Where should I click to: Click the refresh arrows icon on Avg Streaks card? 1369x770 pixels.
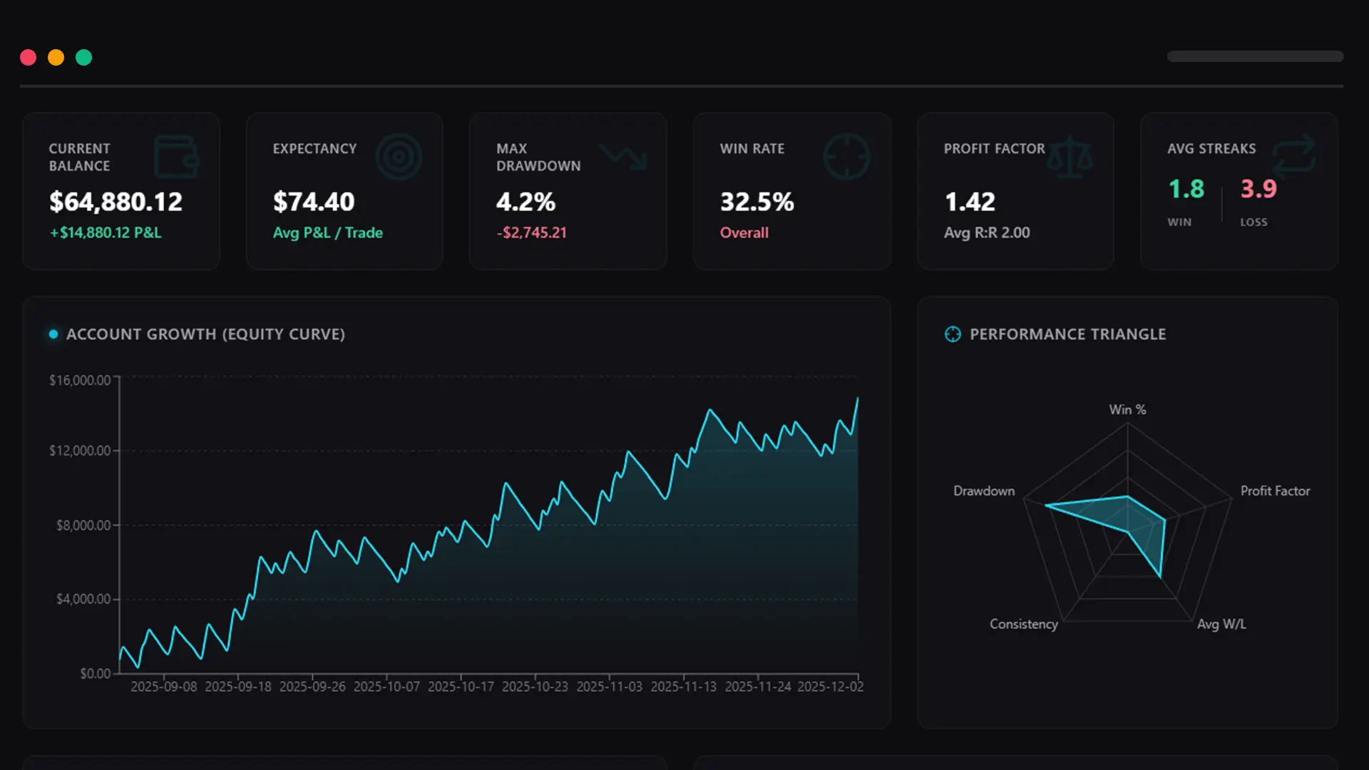tap(1294, 156)
